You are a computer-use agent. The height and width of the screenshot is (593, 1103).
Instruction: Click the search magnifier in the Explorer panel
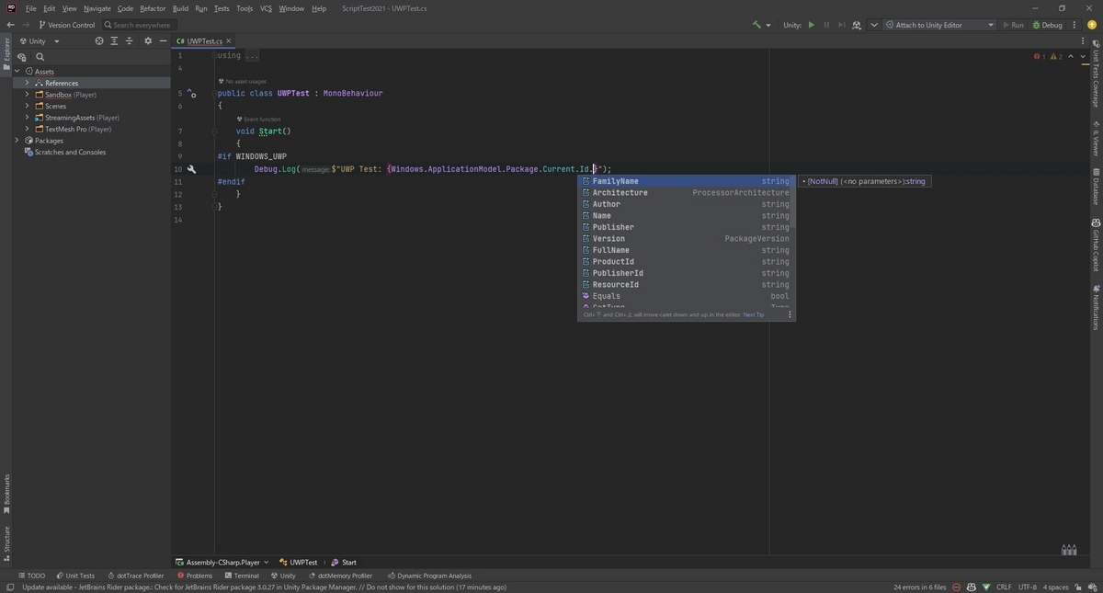pyautogui.click(x=39, y=56)
